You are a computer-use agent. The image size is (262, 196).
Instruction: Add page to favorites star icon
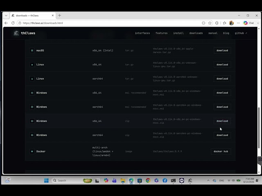[x=210, y=23]
